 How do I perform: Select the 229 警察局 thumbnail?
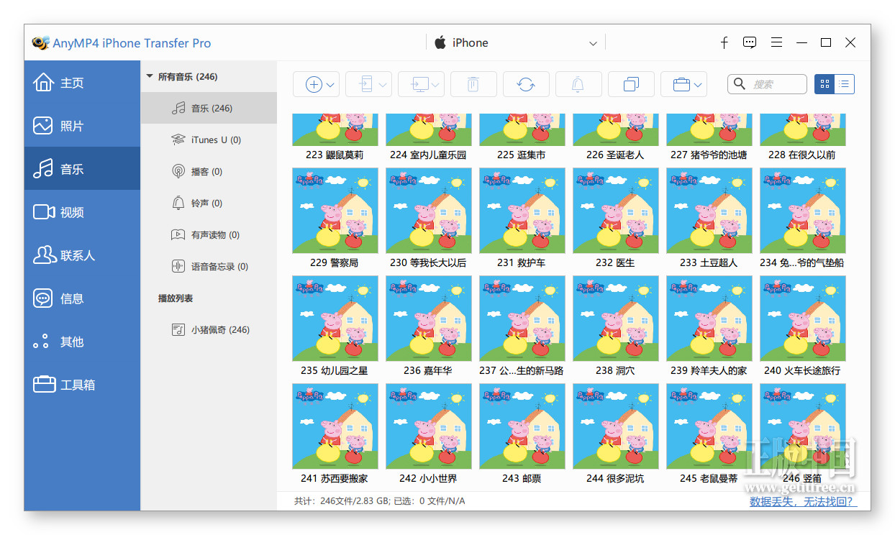point(335,211)
